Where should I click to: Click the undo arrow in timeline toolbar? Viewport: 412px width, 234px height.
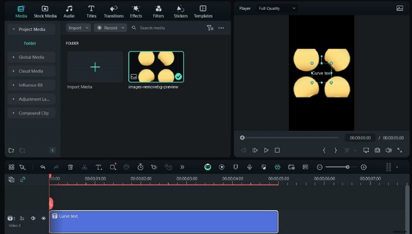pos(43,167)
